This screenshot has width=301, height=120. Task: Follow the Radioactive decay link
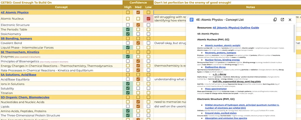tap(215, 67)
